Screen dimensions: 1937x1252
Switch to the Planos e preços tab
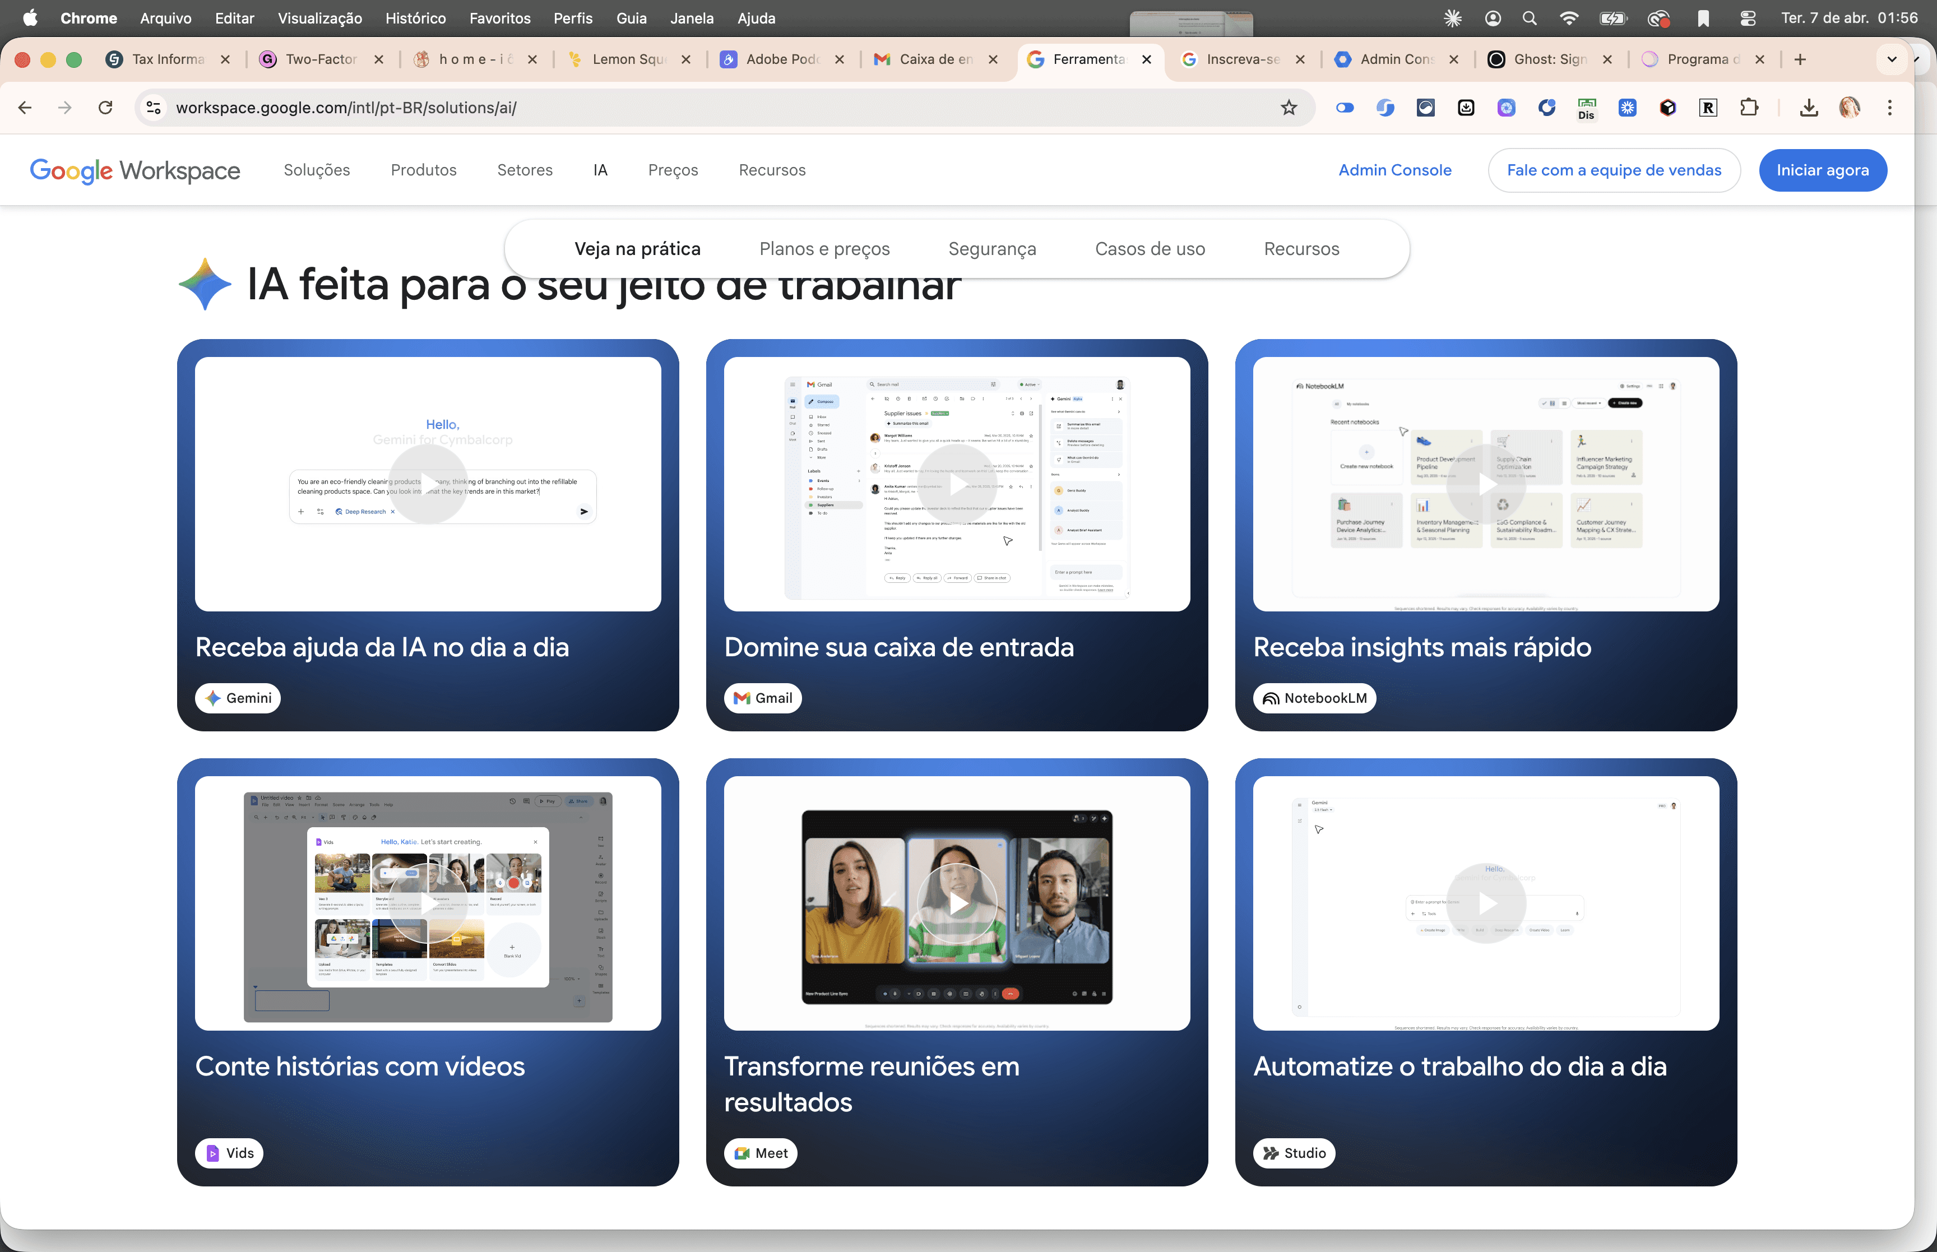click(x=824, y=249)
